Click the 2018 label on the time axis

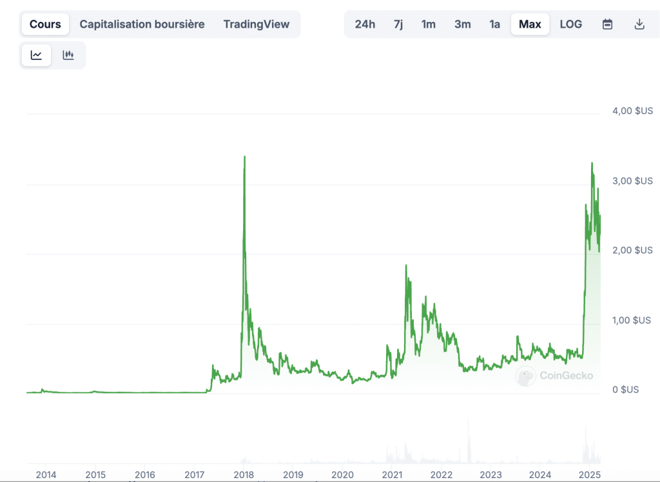coord(244,475)
